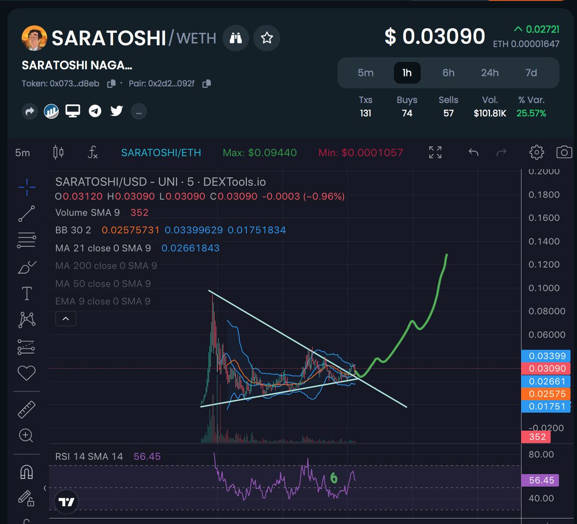Select the long position forecast tool
The width and height of the screenshot is (577, 524).
26,347
